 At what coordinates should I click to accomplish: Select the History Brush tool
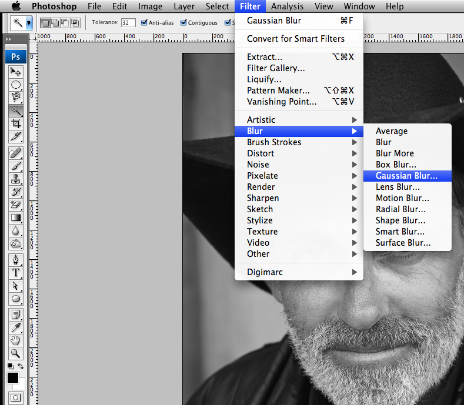[x=15, y=192]
